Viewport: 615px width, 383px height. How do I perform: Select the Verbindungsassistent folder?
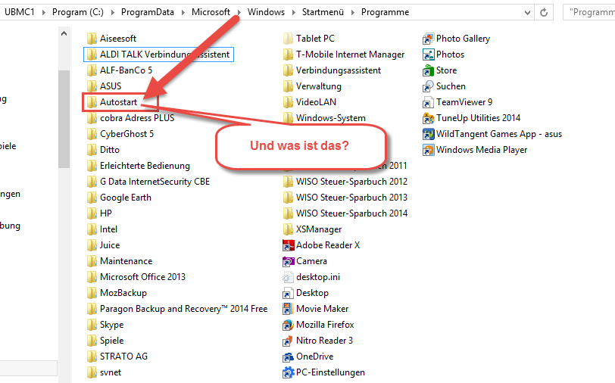[x=332, y=70]
